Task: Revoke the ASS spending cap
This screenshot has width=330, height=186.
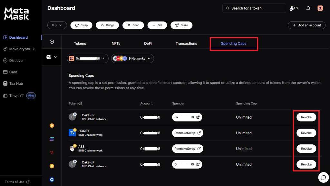Action: [x=306, y=149]
